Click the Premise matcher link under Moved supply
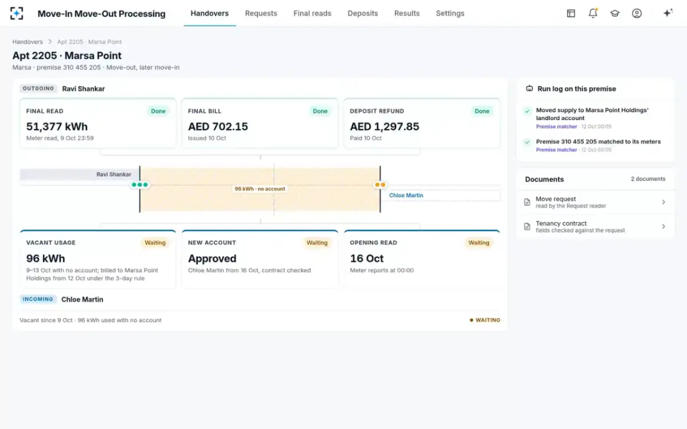 pyautogui.click(x=556, y=126)
